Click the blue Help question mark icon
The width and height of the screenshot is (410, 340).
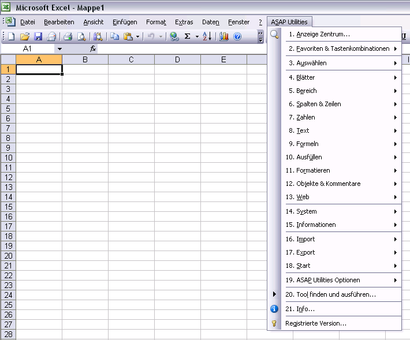(x=237, y=36)
